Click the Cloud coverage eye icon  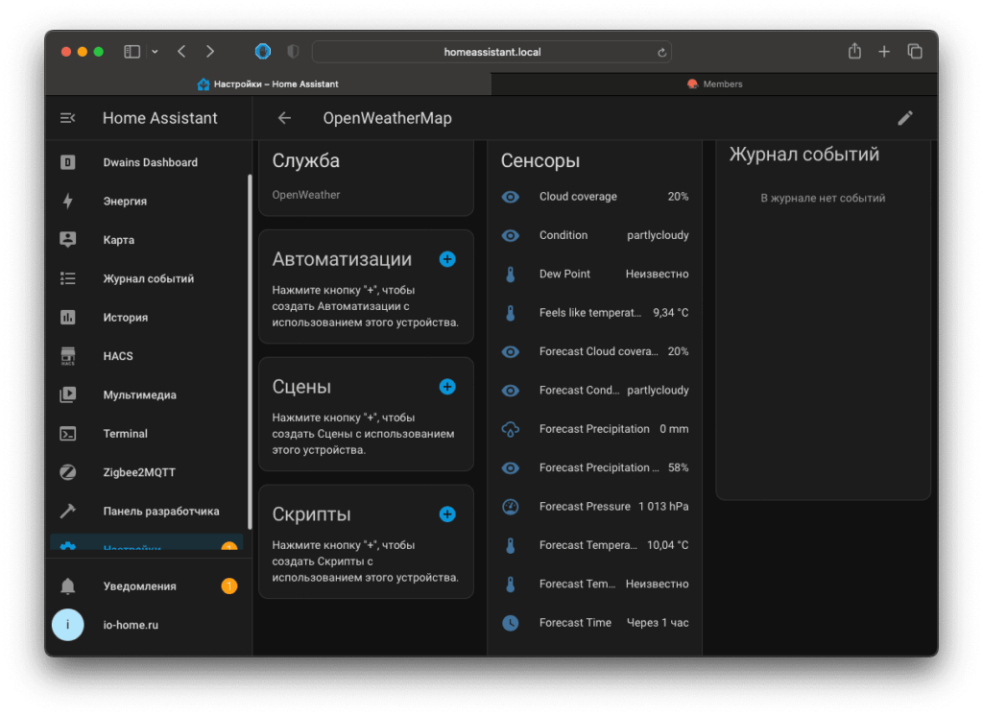(511, 197)
